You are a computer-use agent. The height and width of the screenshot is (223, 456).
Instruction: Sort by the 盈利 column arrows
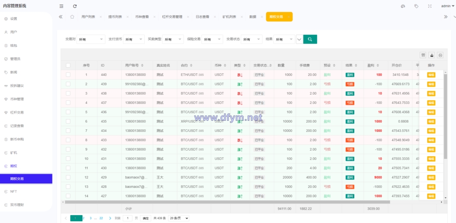tap(378, 66)
